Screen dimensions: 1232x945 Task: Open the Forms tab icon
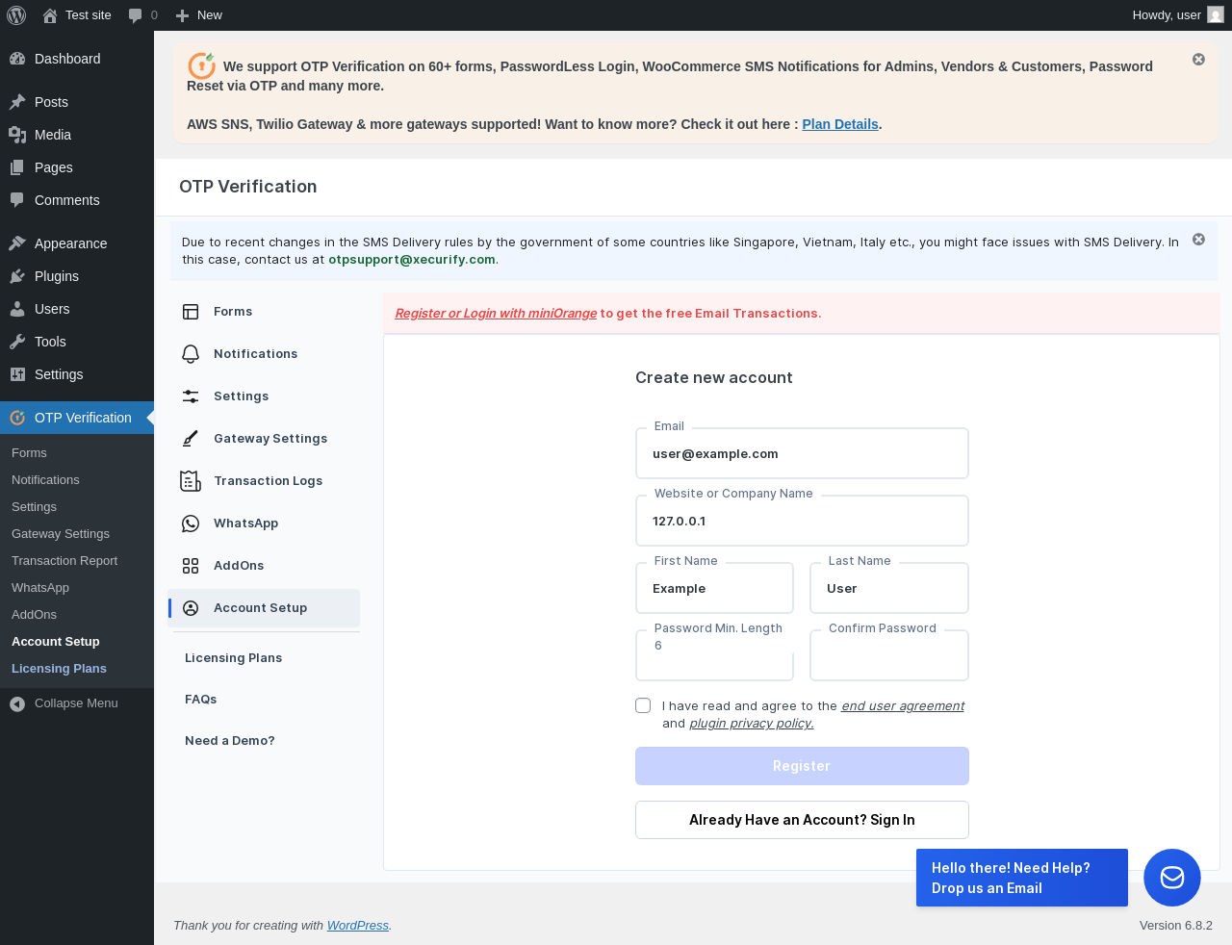coord(191,312)
